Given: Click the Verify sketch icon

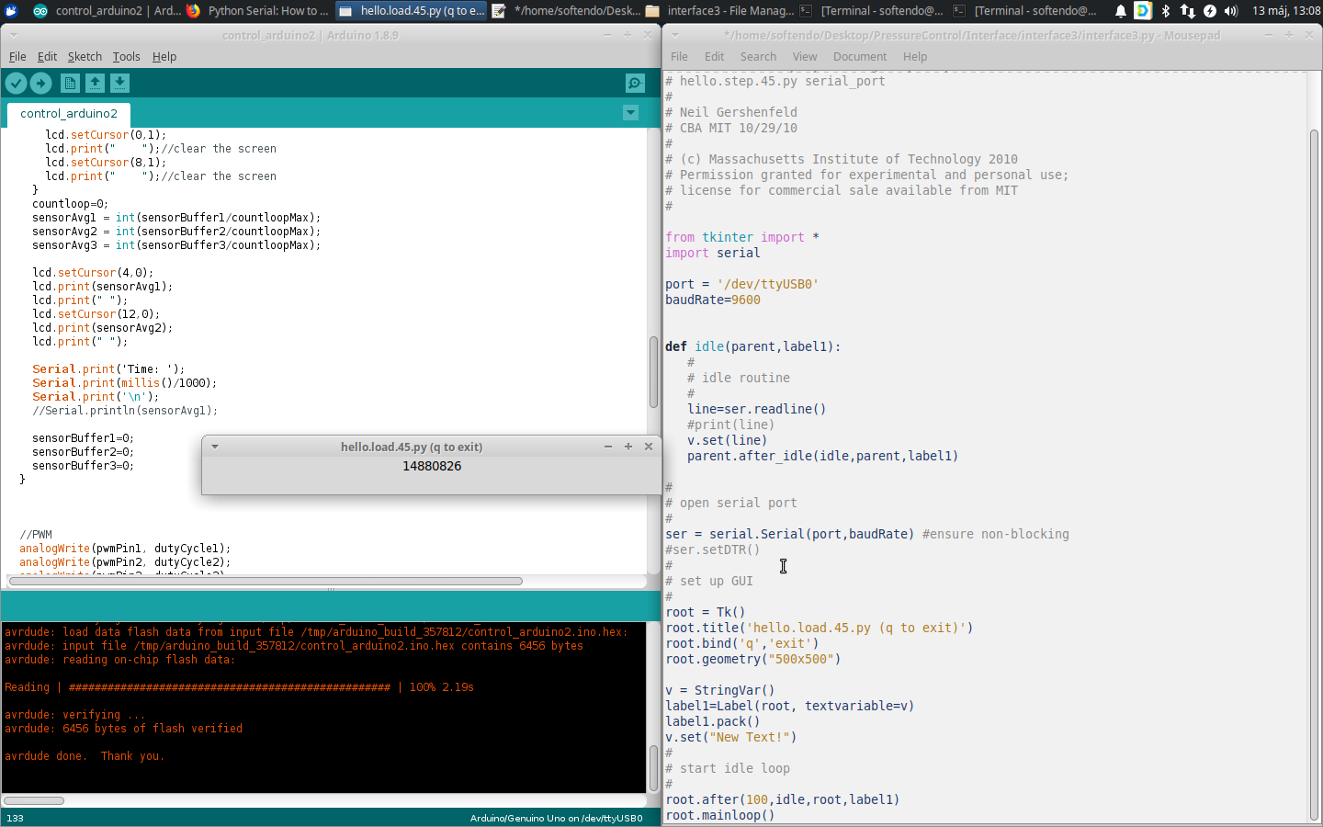Looking at the screenshot, I should pyautogui.click(x=16, y=83).
